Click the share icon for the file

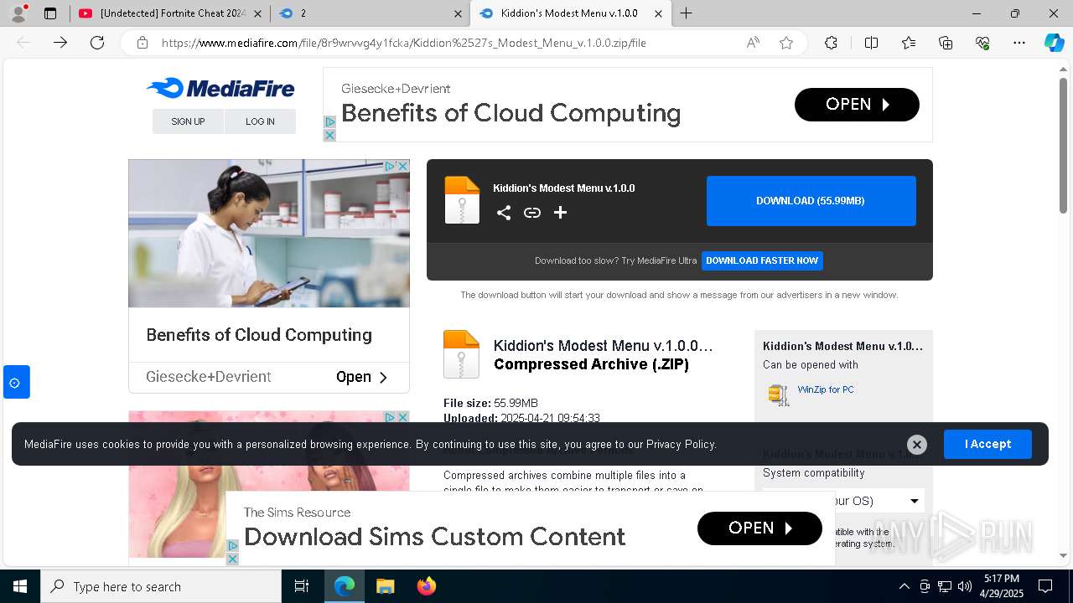click(x=504, y=213)
